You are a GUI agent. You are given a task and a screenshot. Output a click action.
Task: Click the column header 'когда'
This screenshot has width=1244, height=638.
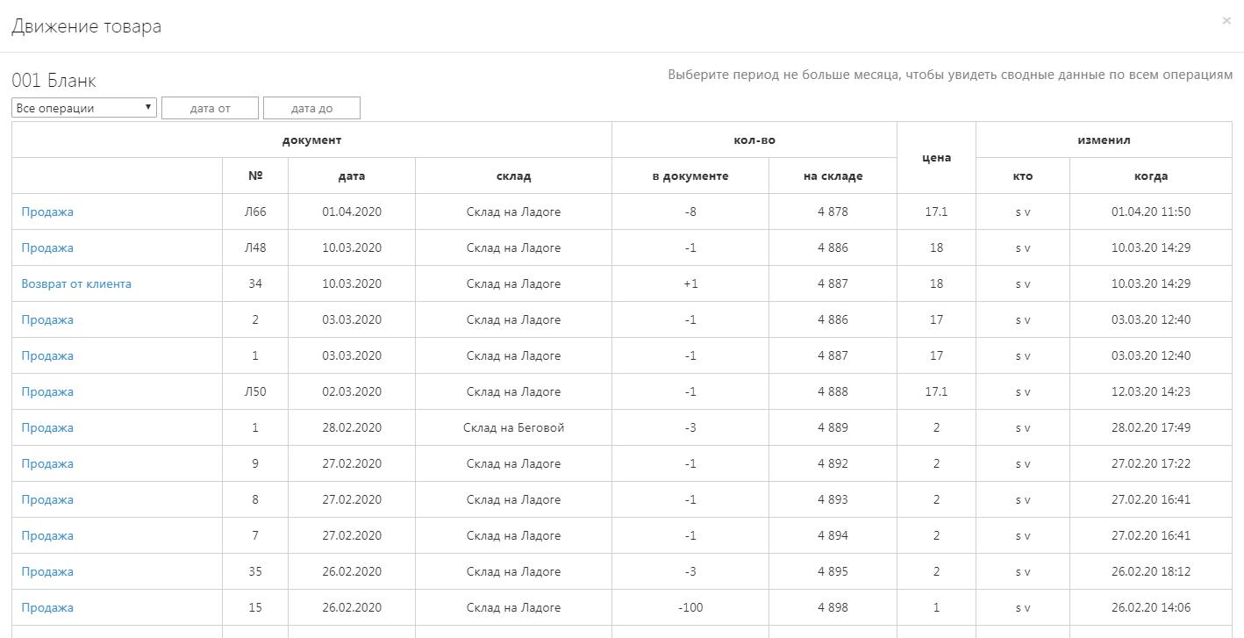(1151, 176)
